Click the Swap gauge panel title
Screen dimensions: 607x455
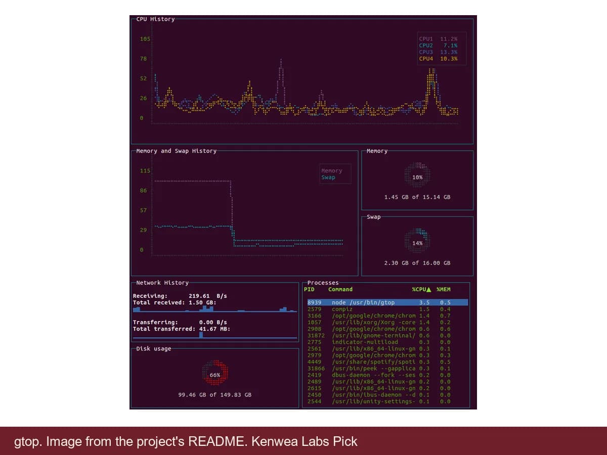[374, 217]
